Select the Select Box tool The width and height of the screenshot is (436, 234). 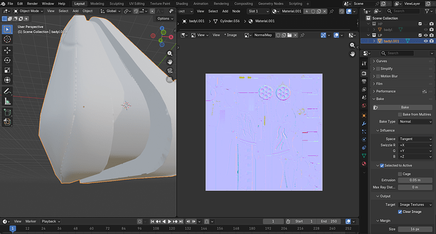[x=7, y=29]
